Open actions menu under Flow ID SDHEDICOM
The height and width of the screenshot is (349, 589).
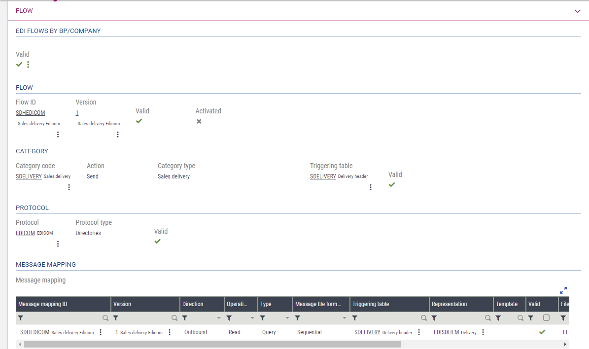click(x=58, y=134)
